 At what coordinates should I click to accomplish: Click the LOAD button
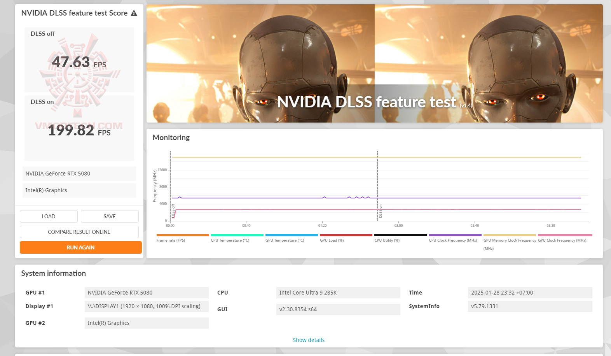(49, 216)
